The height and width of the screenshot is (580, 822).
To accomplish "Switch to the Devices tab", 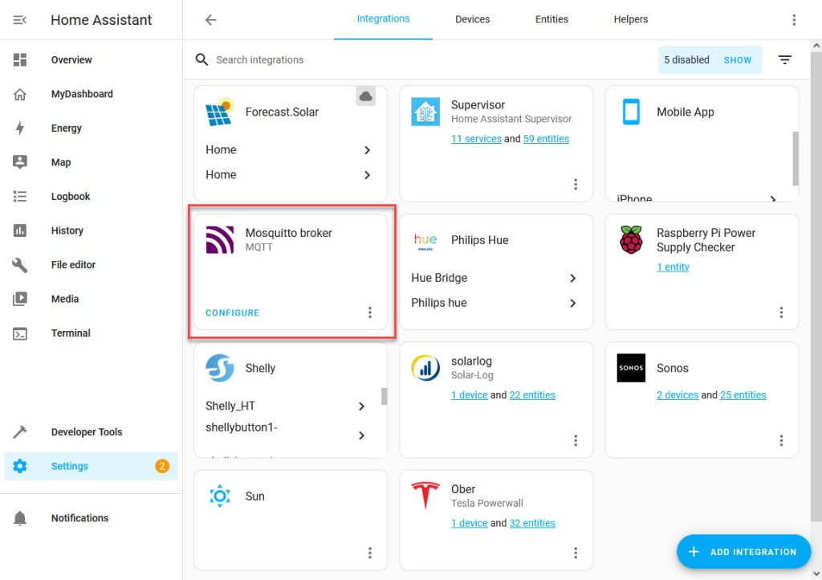I will pyautogui.click(x=472, y=20).
